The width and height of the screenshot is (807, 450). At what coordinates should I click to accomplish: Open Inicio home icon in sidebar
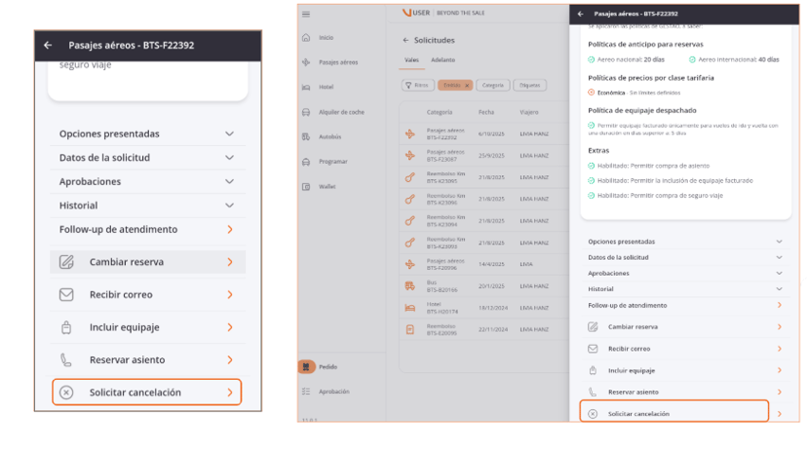pos(305,38)
